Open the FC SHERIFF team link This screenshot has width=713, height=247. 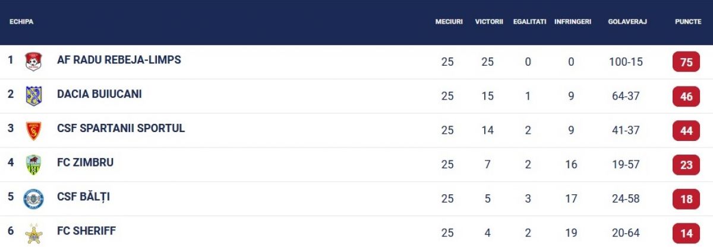click(86, 231)
